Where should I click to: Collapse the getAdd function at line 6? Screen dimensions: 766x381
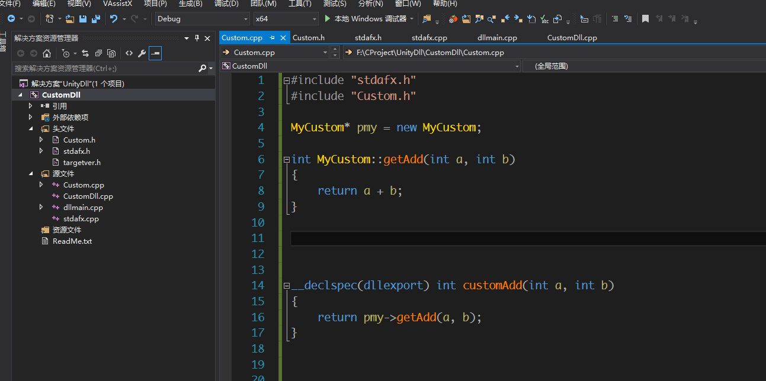pos(287,160)
